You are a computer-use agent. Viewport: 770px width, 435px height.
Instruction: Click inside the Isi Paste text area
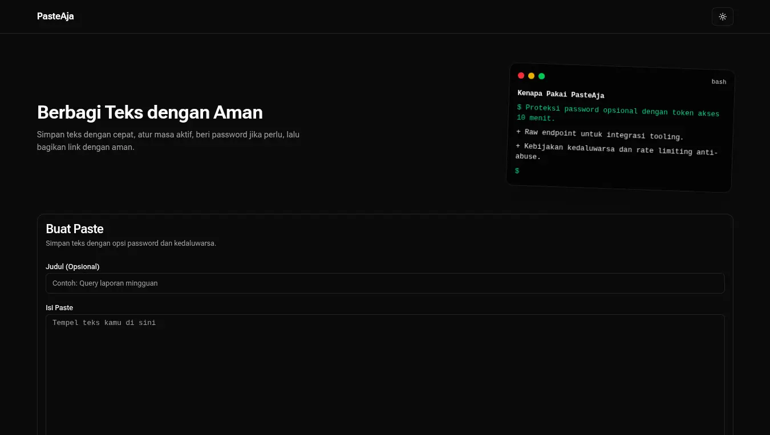pyautogui.click(x=384, y=371)
